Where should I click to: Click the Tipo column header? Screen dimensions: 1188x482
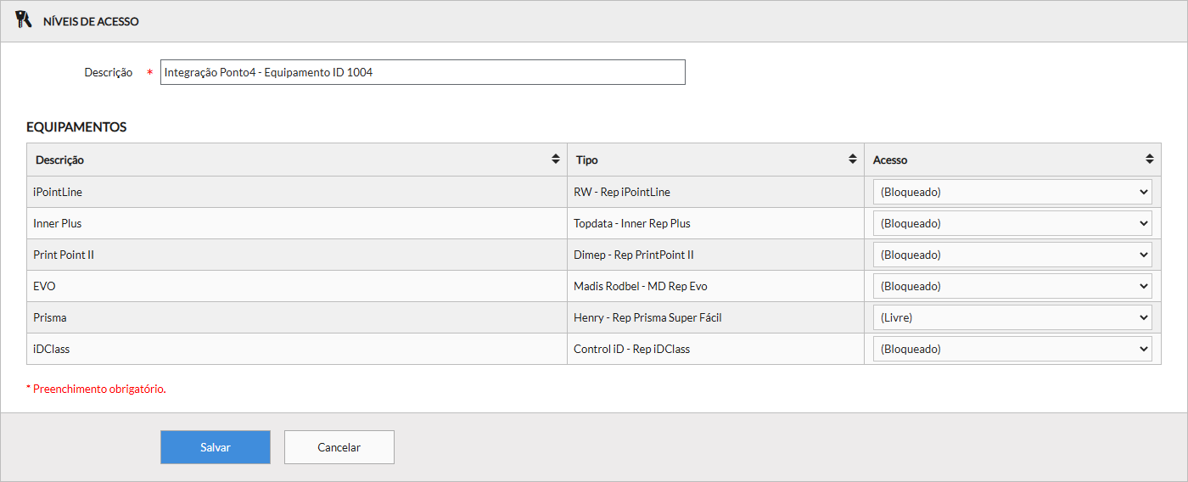587,160
